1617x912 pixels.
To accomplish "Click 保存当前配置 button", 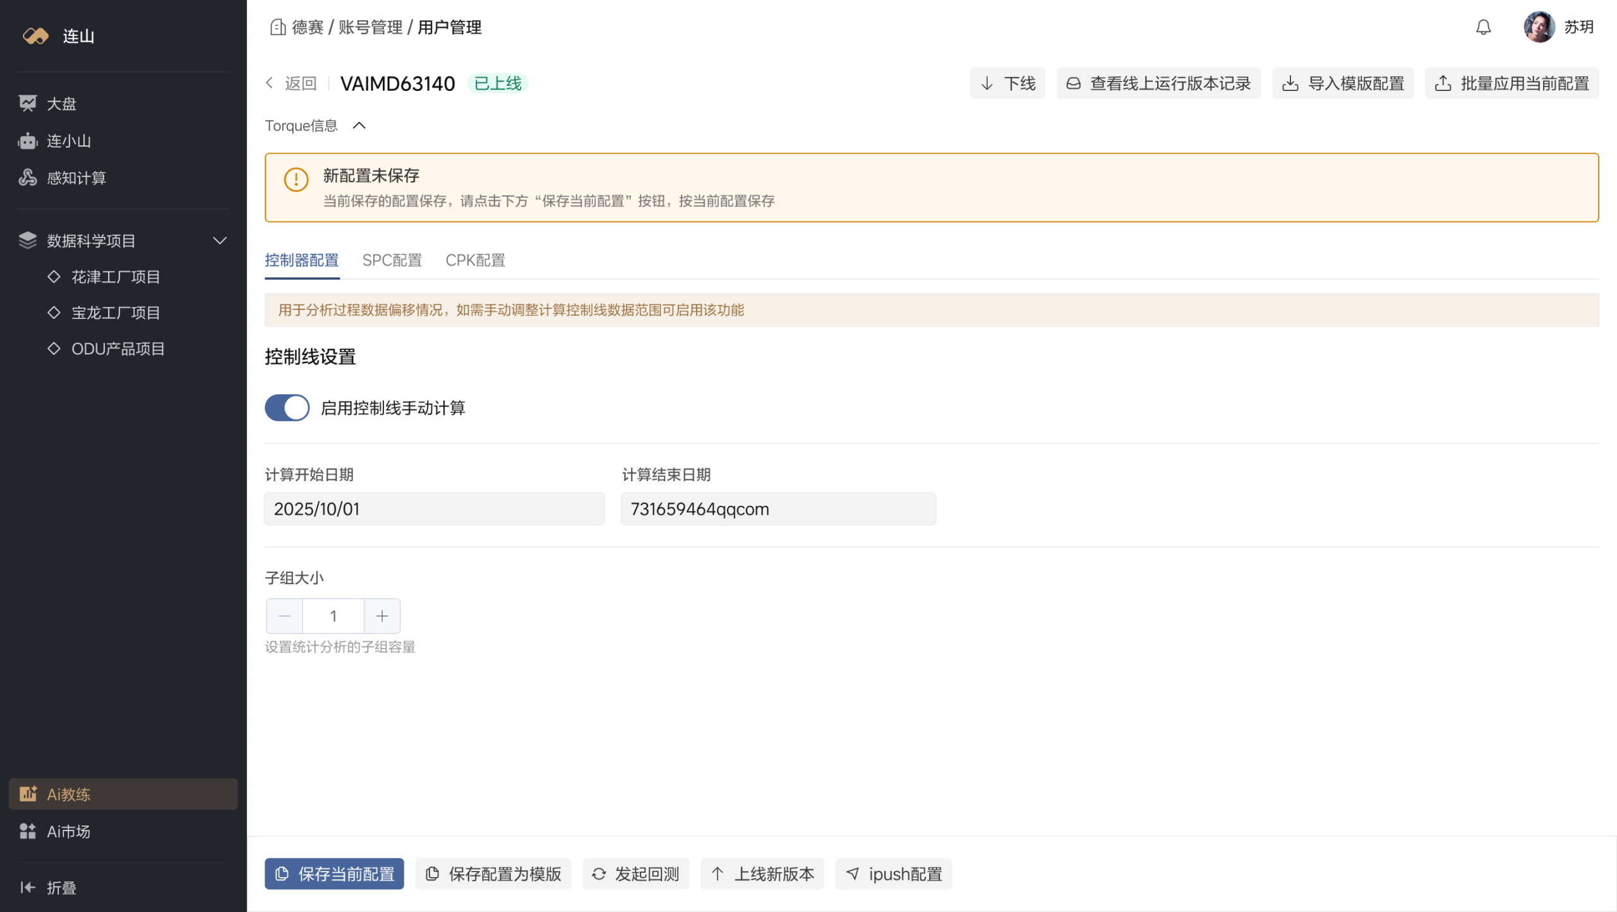I will point(334,874).
